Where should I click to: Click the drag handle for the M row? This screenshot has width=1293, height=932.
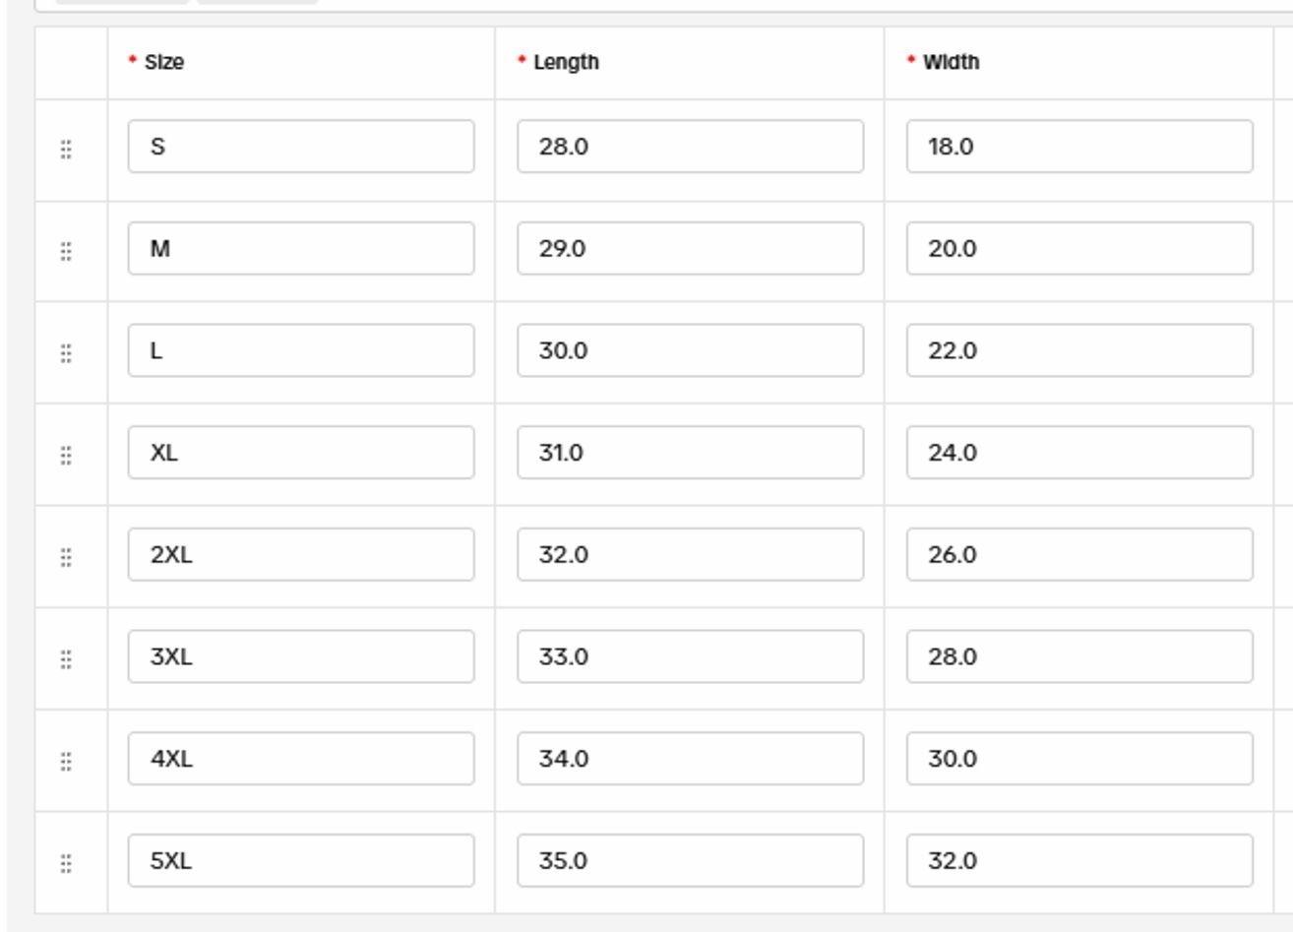pyautogui.click(x=66, y=251)
